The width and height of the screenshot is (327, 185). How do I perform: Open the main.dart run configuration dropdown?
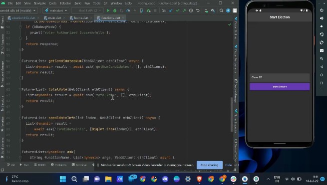(x=56, y=10)
